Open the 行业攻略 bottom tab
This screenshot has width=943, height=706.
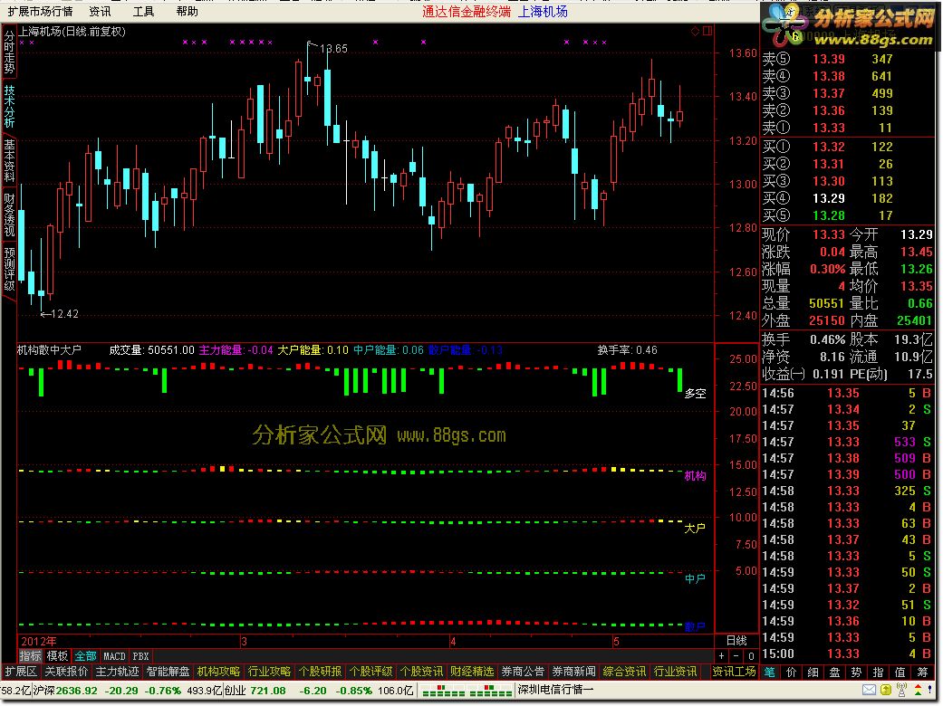point(269,672)
